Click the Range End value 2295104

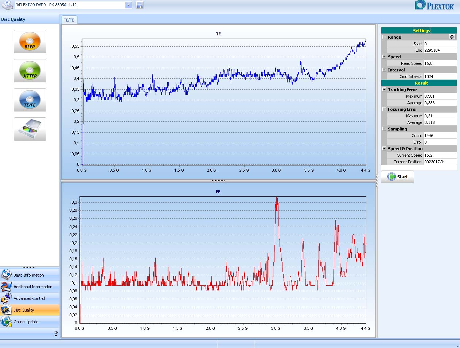(440, 50)
